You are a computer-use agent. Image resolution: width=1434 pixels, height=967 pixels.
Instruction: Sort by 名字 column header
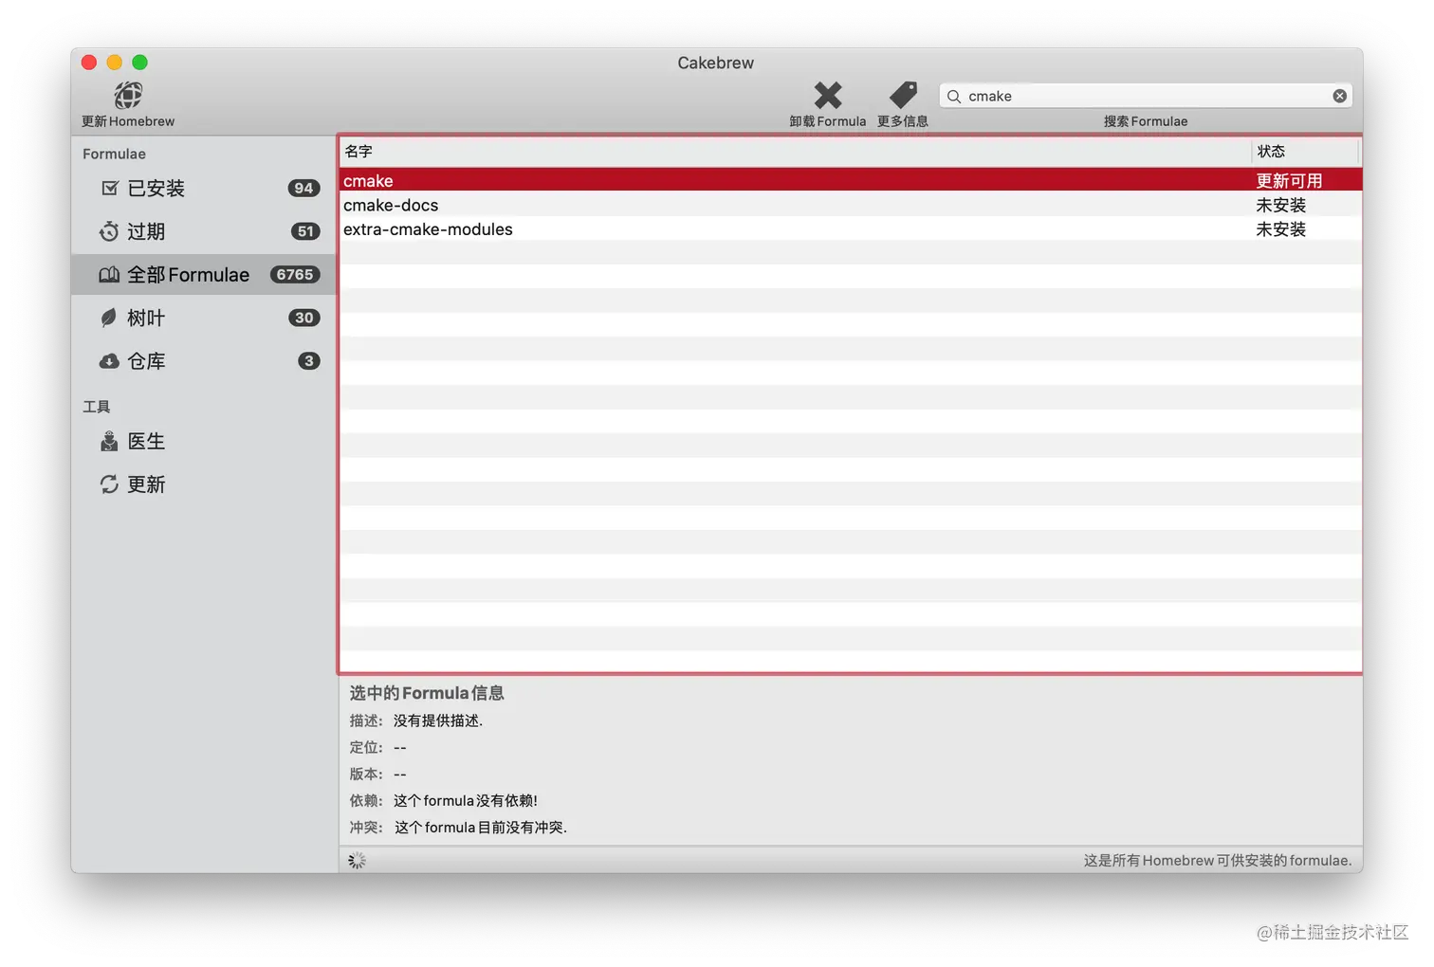pos(796,152)
